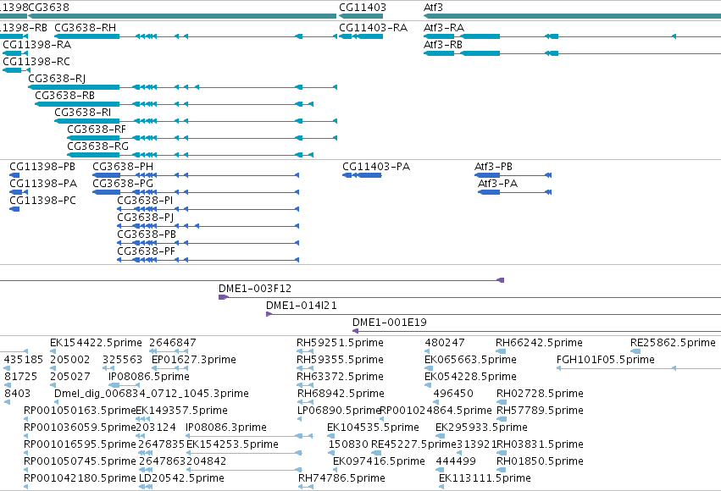Click feature label 81725
This screenshot has height=491, width=721.
(20, 377)
